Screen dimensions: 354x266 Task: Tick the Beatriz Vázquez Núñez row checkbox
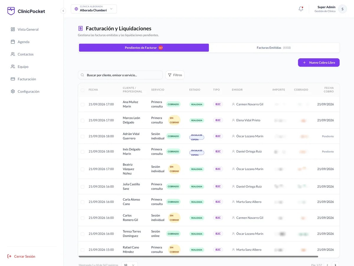click(82, 169)
